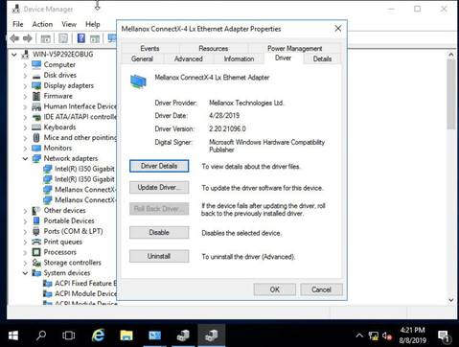Expand the Storage controllers node

(25, 263)
